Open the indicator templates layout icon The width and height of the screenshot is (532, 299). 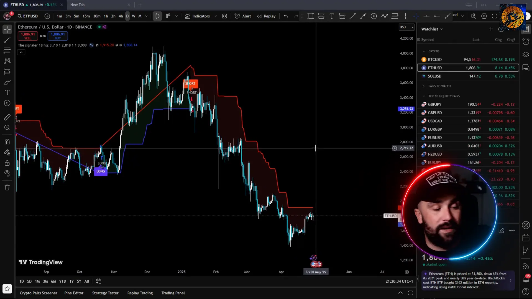click(224, 16)
